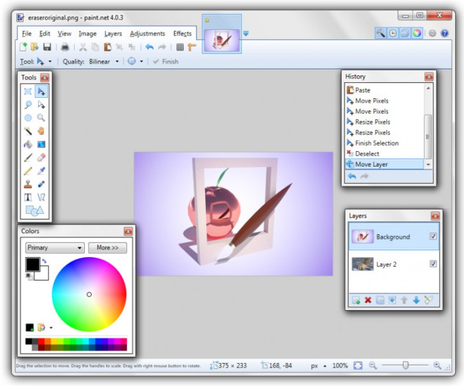
Task: Click the zoom slider handle
Action: point(405,365)
